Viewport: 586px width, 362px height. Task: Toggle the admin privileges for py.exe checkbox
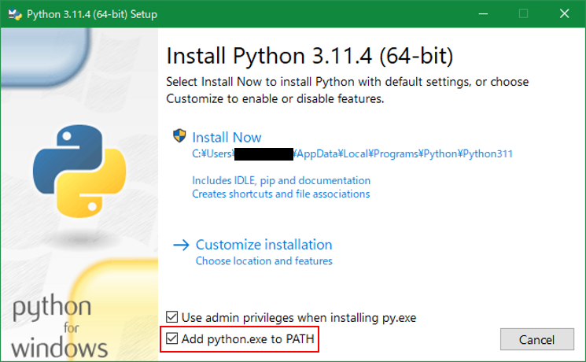coord(172,318)
